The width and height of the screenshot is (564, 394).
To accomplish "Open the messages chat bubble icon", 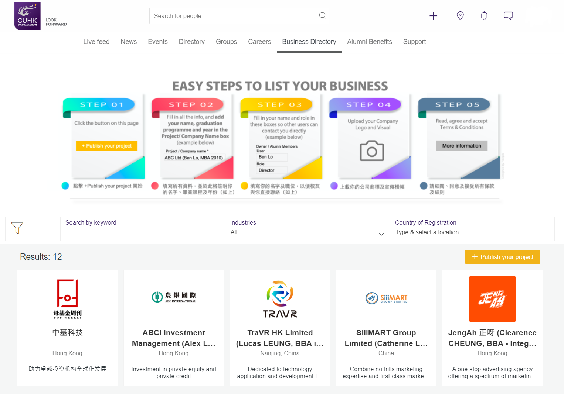I will tap(508, 16).
